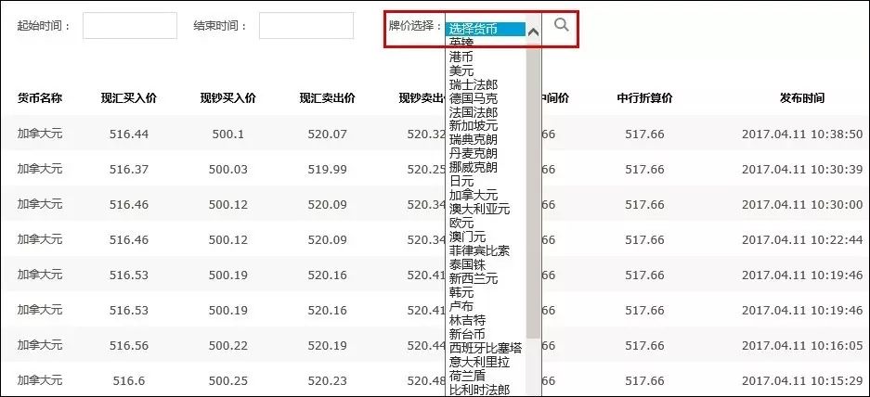This screenshot has width=870, height=397.
Task: Click the 中行折算价 column header
Action: (x=644, y=98)
